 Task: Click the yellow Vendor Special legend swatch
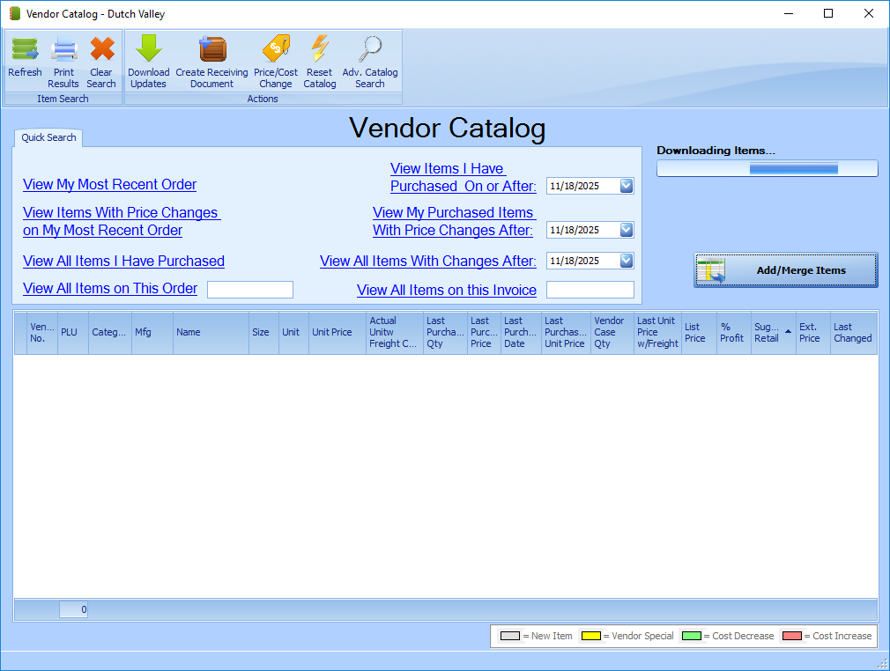(590, 636)
